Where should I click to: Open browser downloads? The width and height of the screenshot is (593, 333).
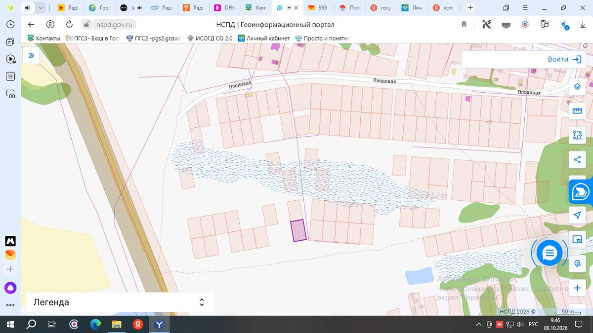tap(582, 25)
